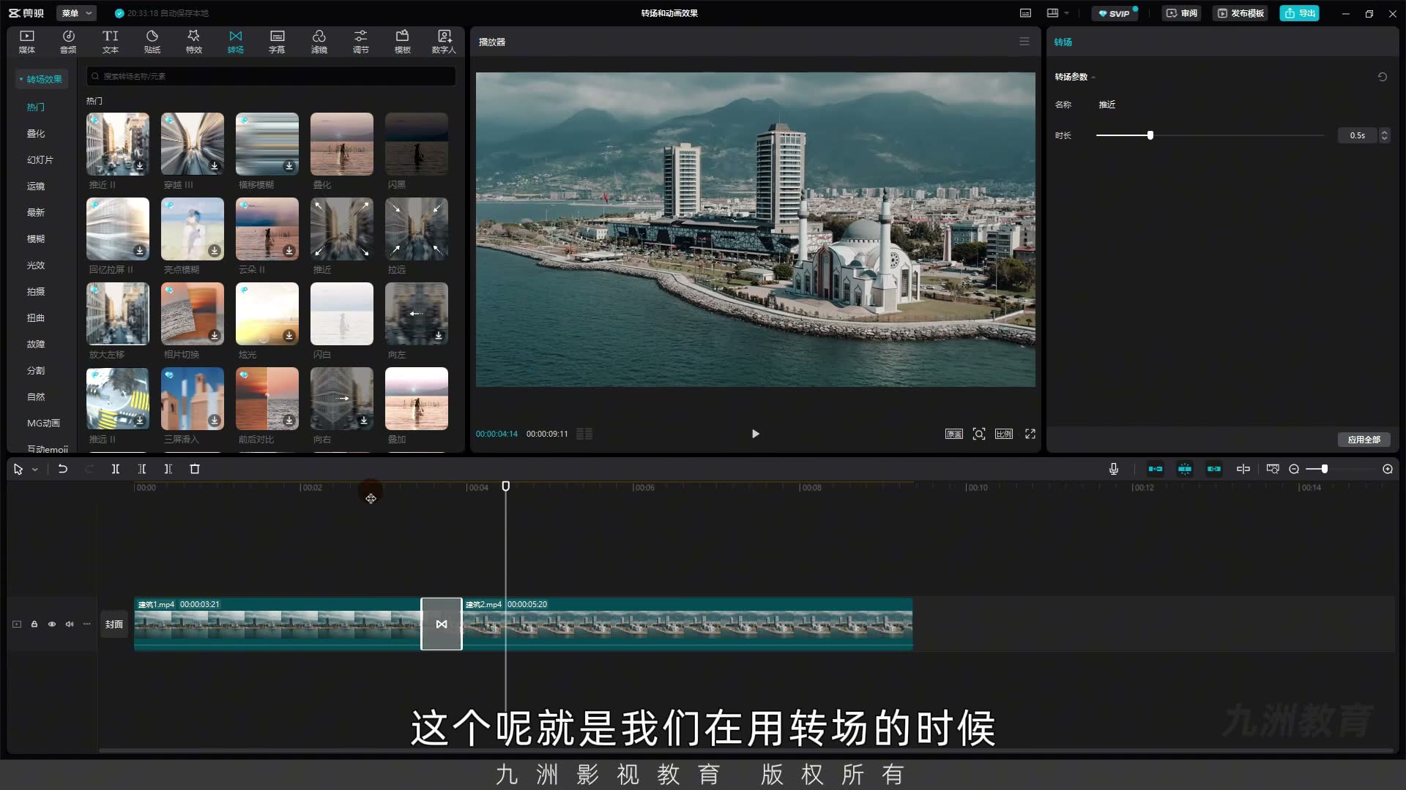
Task: Open the 文本 text tab
Action: pyautogui.click(x=111, y=42)
